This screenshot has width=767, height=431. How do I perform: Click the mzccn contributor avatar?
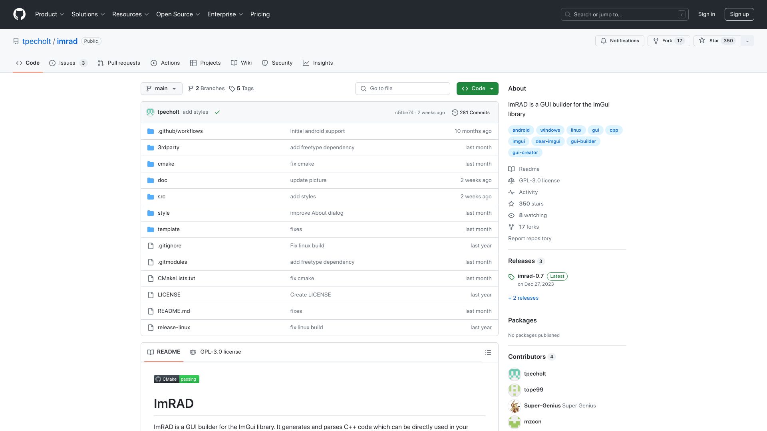click(x=515, y=422)
